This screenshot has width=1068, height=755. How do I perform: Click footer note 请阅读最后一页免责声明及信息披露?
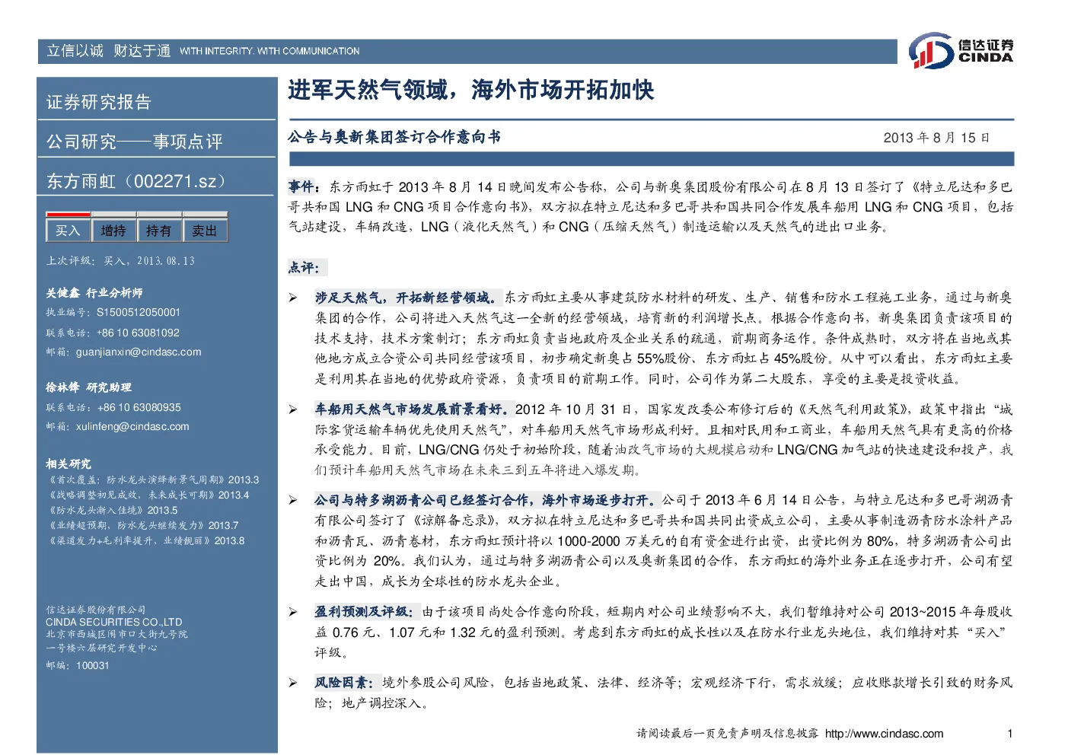coord(728,734)
